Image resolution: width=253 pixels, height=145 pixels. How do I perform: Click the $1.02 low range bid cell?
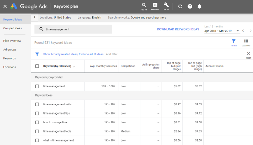177,86
